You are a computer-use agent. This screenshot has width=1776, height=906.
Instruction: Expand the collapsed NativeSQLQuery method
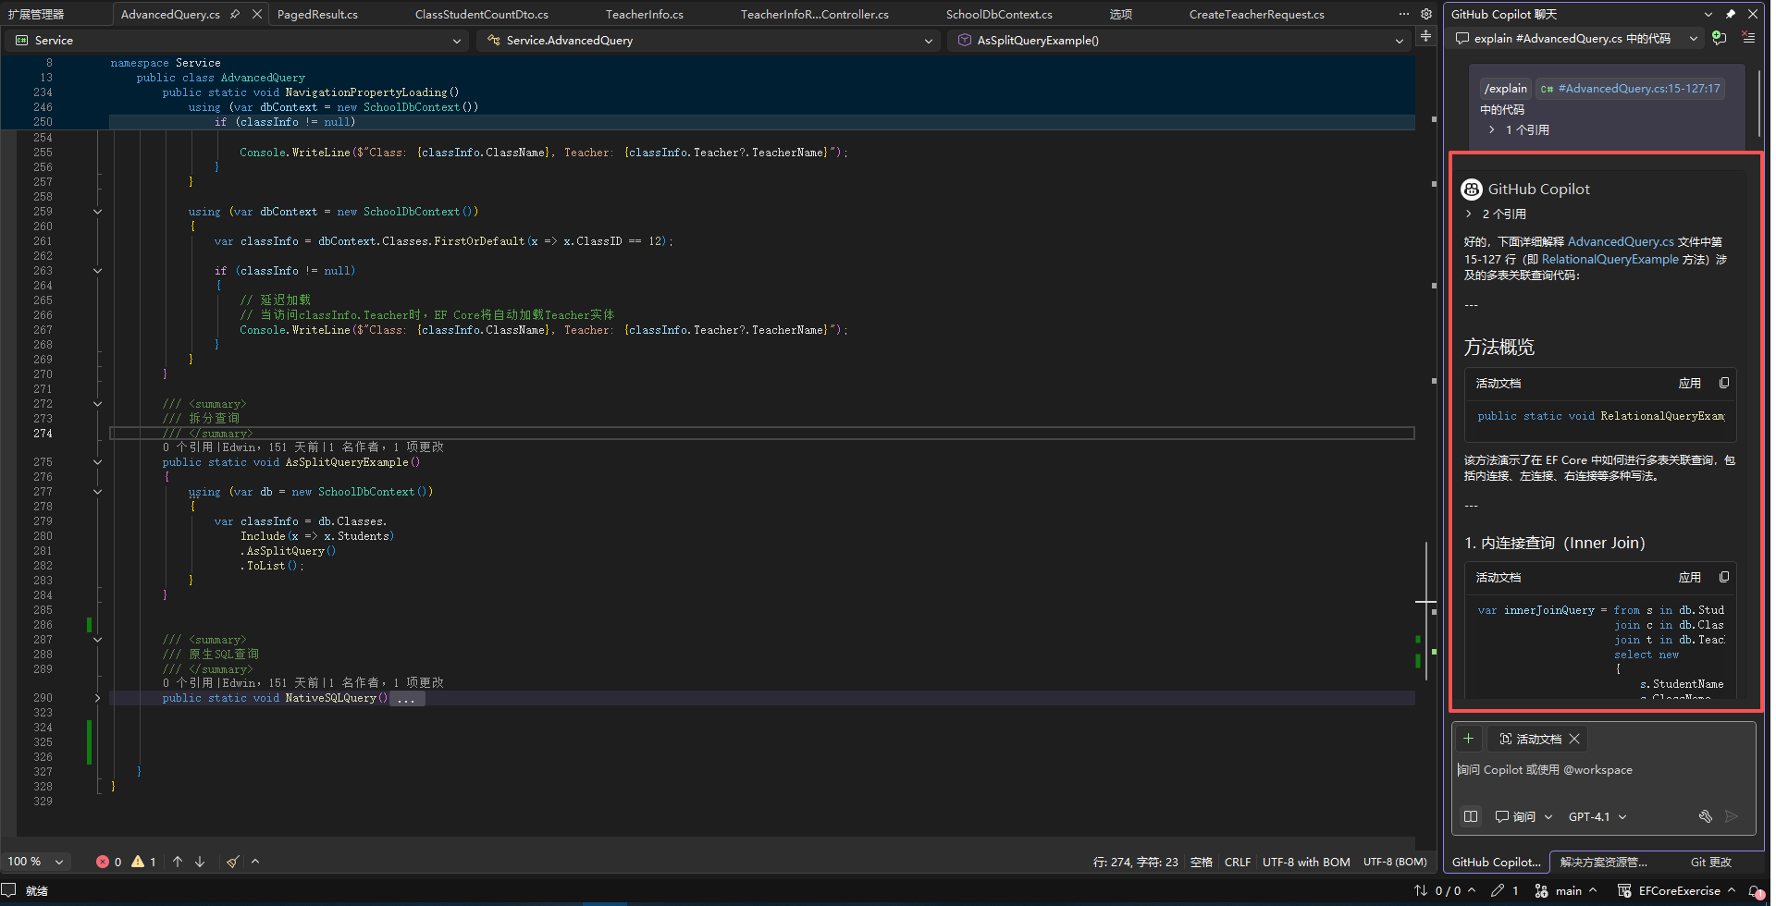pos(97,698)
